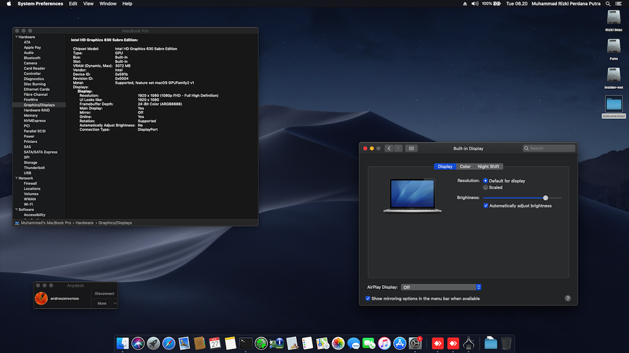Open Finder from the Dock
Screen dimensions: 629x353
(123, 343)
